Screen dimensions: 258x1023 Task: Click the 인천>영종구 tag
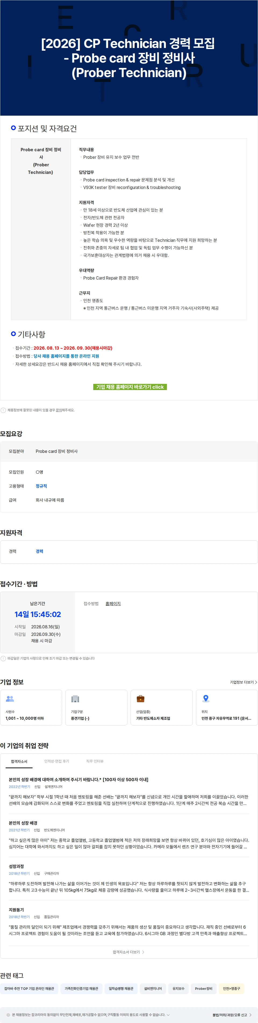[231, 988]
